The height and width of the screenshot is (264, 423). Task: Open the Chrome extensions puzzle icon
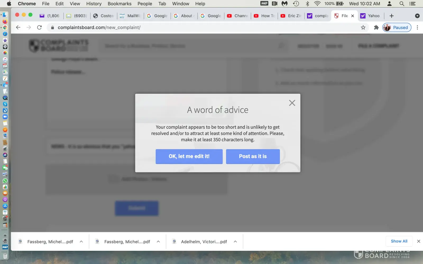[376, 27]
